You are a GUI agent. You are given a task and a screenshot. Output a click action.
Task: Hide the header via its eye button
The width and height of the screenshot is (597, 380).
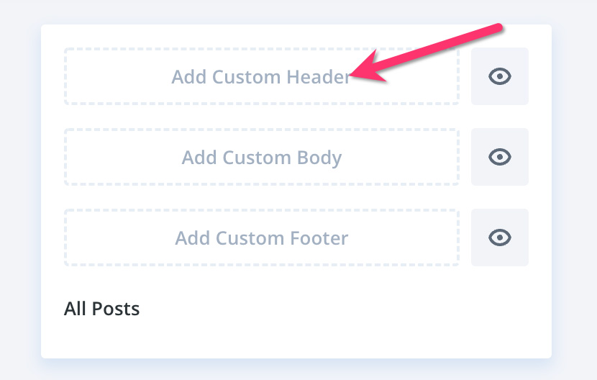pyautogui.click(x=499, y=76)
